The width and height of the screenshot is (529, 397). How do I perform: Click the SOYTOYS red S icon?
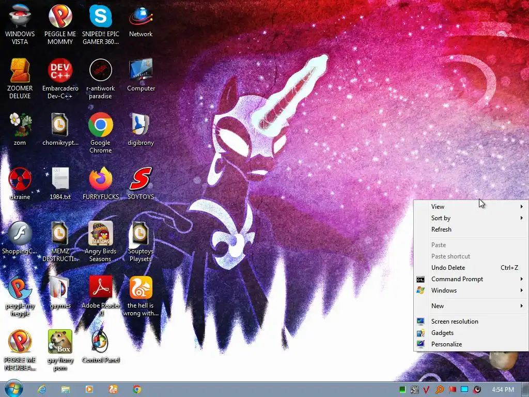[x=141, y=184]
